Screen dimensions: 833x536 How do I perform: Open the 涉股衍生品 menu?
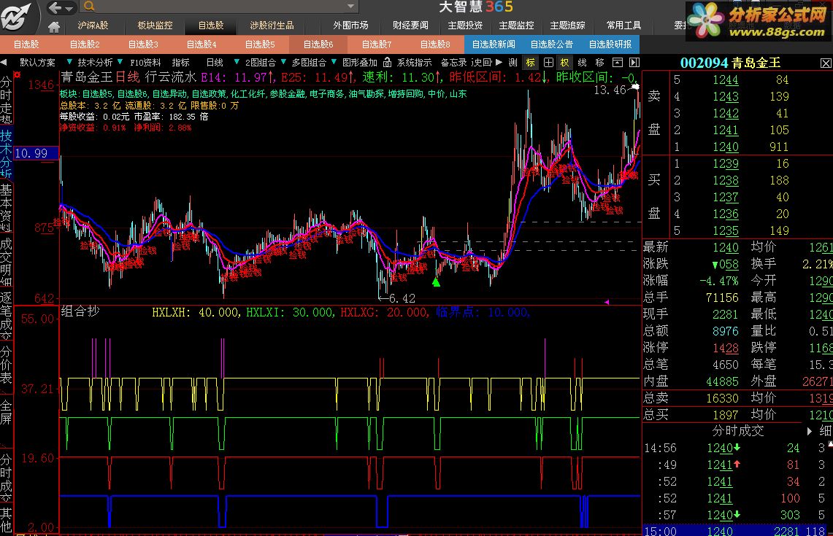point(272,26)
